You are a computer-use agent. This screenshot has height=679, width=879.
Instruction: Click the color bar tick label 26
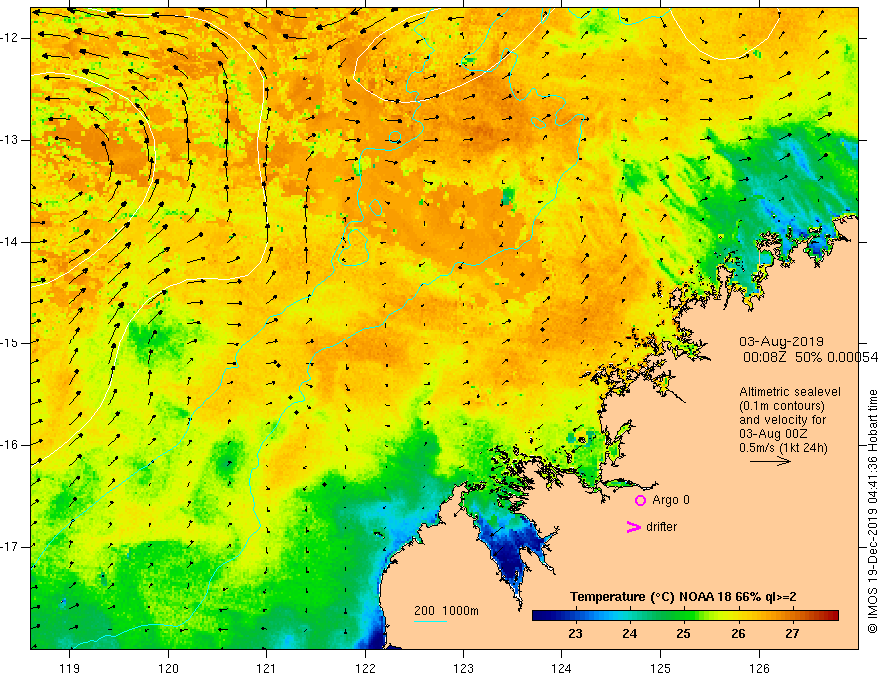tap(738, 634)
